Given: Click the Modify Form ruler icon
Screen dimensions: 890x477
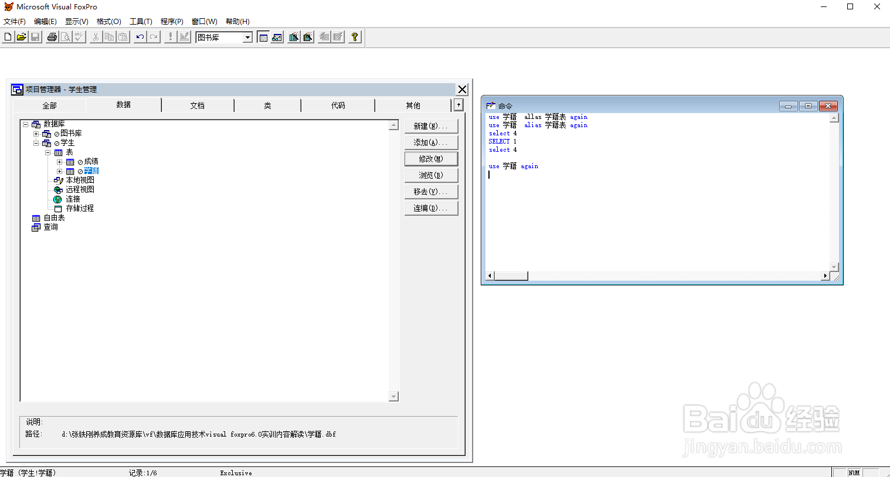Looking at the screenshot, I should tap(185, 37).
